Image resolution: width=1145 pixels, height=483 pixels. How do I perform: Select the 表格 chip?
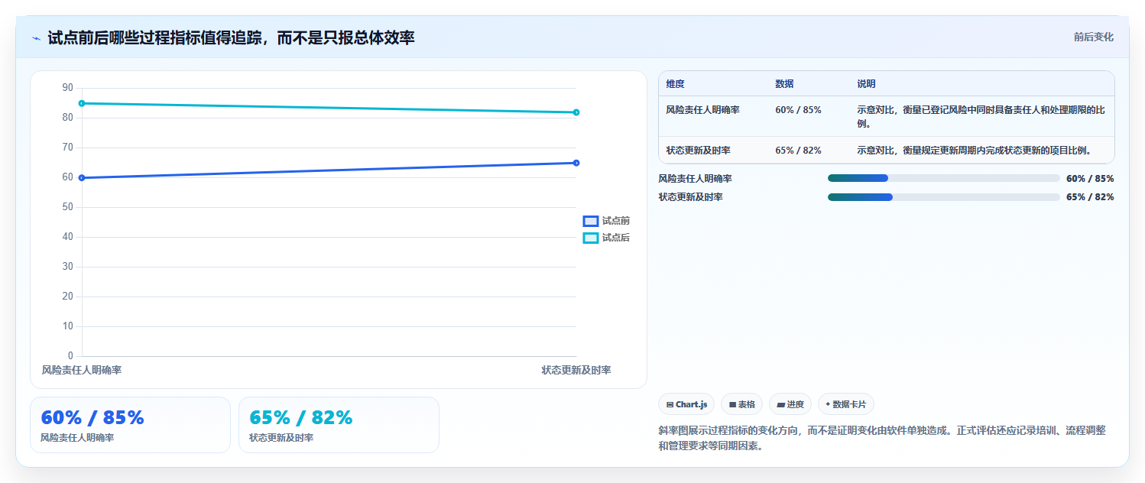(x=741, y=404)
